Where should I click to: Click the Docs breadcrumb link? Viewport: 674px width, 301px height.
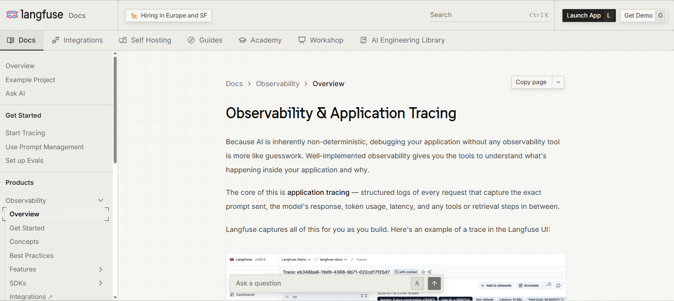click(x=234, y=84)
